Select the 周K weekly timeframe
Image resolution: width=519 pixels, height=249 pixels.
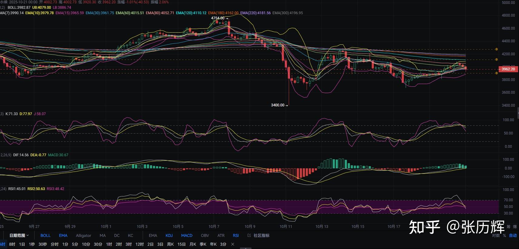(x=170, y=244)
